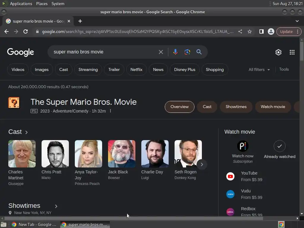Go back using the browser back arrow
The image size is (304, 228).
(x=7, y=31)
